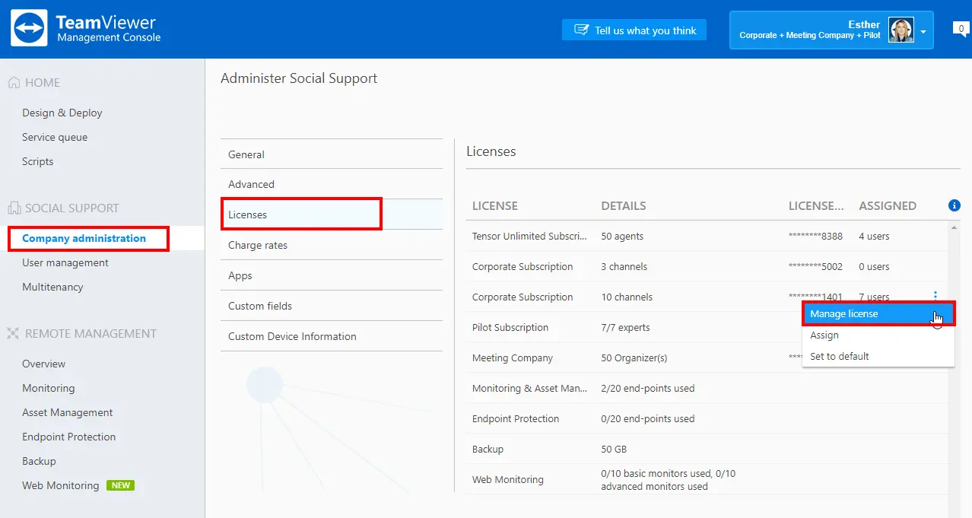Image resolution: width=972 pixels, height=518 pixels.
Task: Click the Web Monitoring license row
Action: click(x=707, y=479)
